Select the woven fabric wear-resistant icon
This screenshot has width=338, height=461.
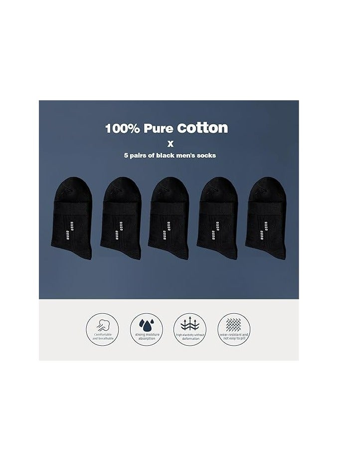pyautogui.click(x=233, y=325)
